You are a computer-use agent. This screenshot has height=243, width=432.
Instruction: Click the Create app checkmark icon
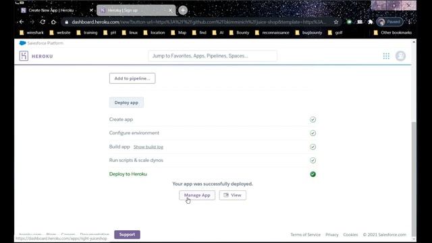tap(313, 119)
